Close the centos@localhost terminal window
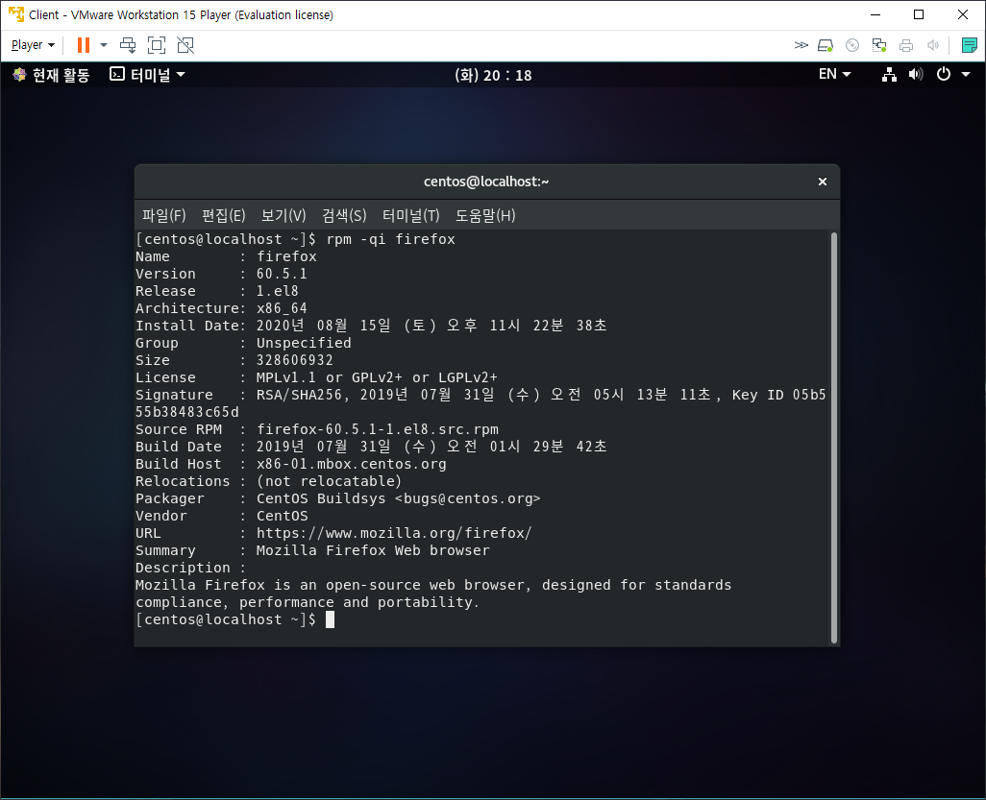Screen dimensions: 986x800 (822, 182)
